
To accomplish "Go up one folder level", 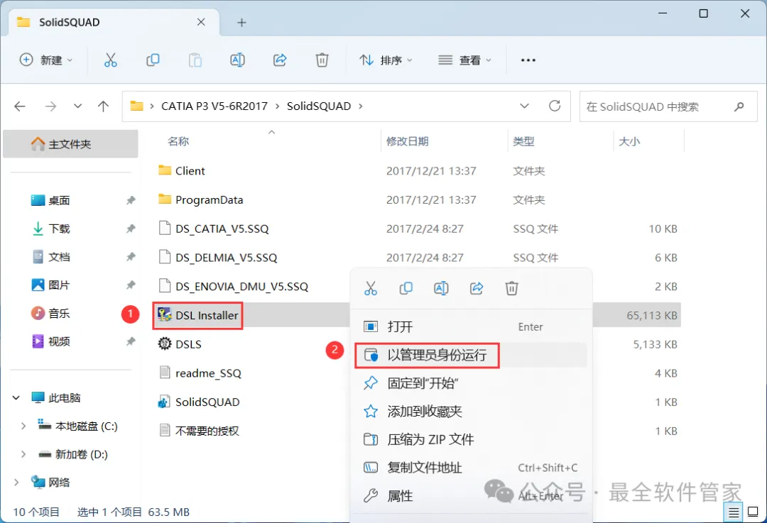I will tap(103, 106).
